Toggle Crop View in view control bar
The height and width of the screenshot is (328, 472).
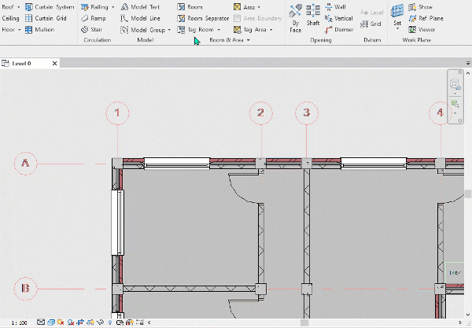click(x=80, y=322)
